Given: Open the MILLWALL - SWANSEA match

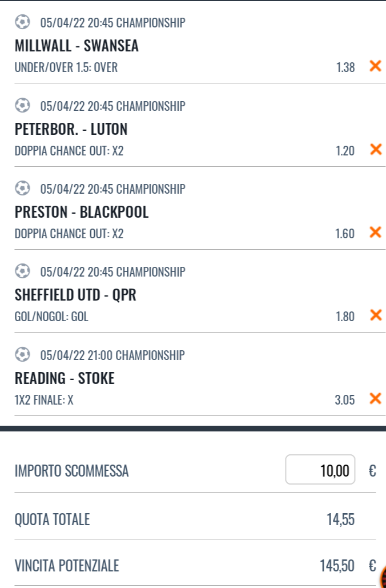Looking at the screenshot, I should [x=77, y=45].
